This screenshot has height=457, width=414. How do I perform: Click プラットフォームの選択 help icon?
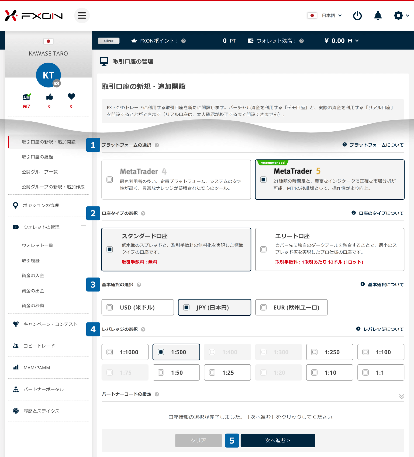click(157, 145)
